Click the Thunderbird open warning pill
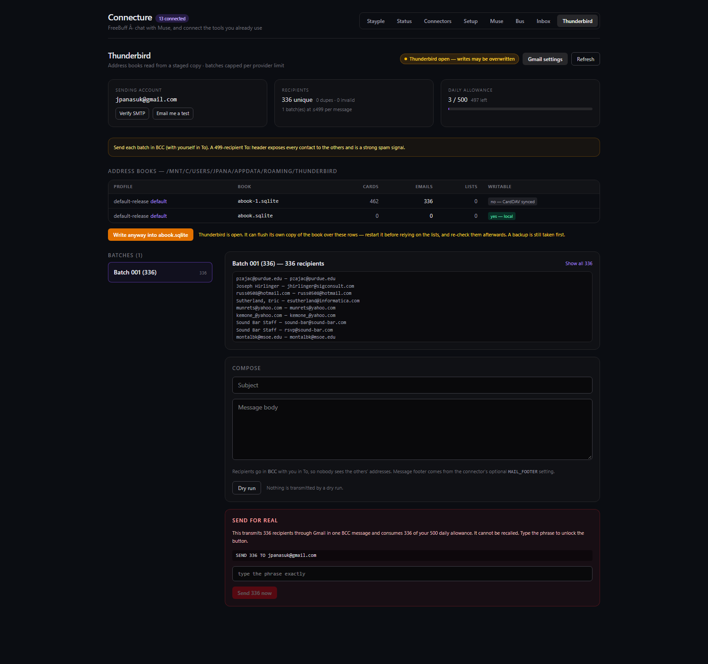 click(459, 59)
